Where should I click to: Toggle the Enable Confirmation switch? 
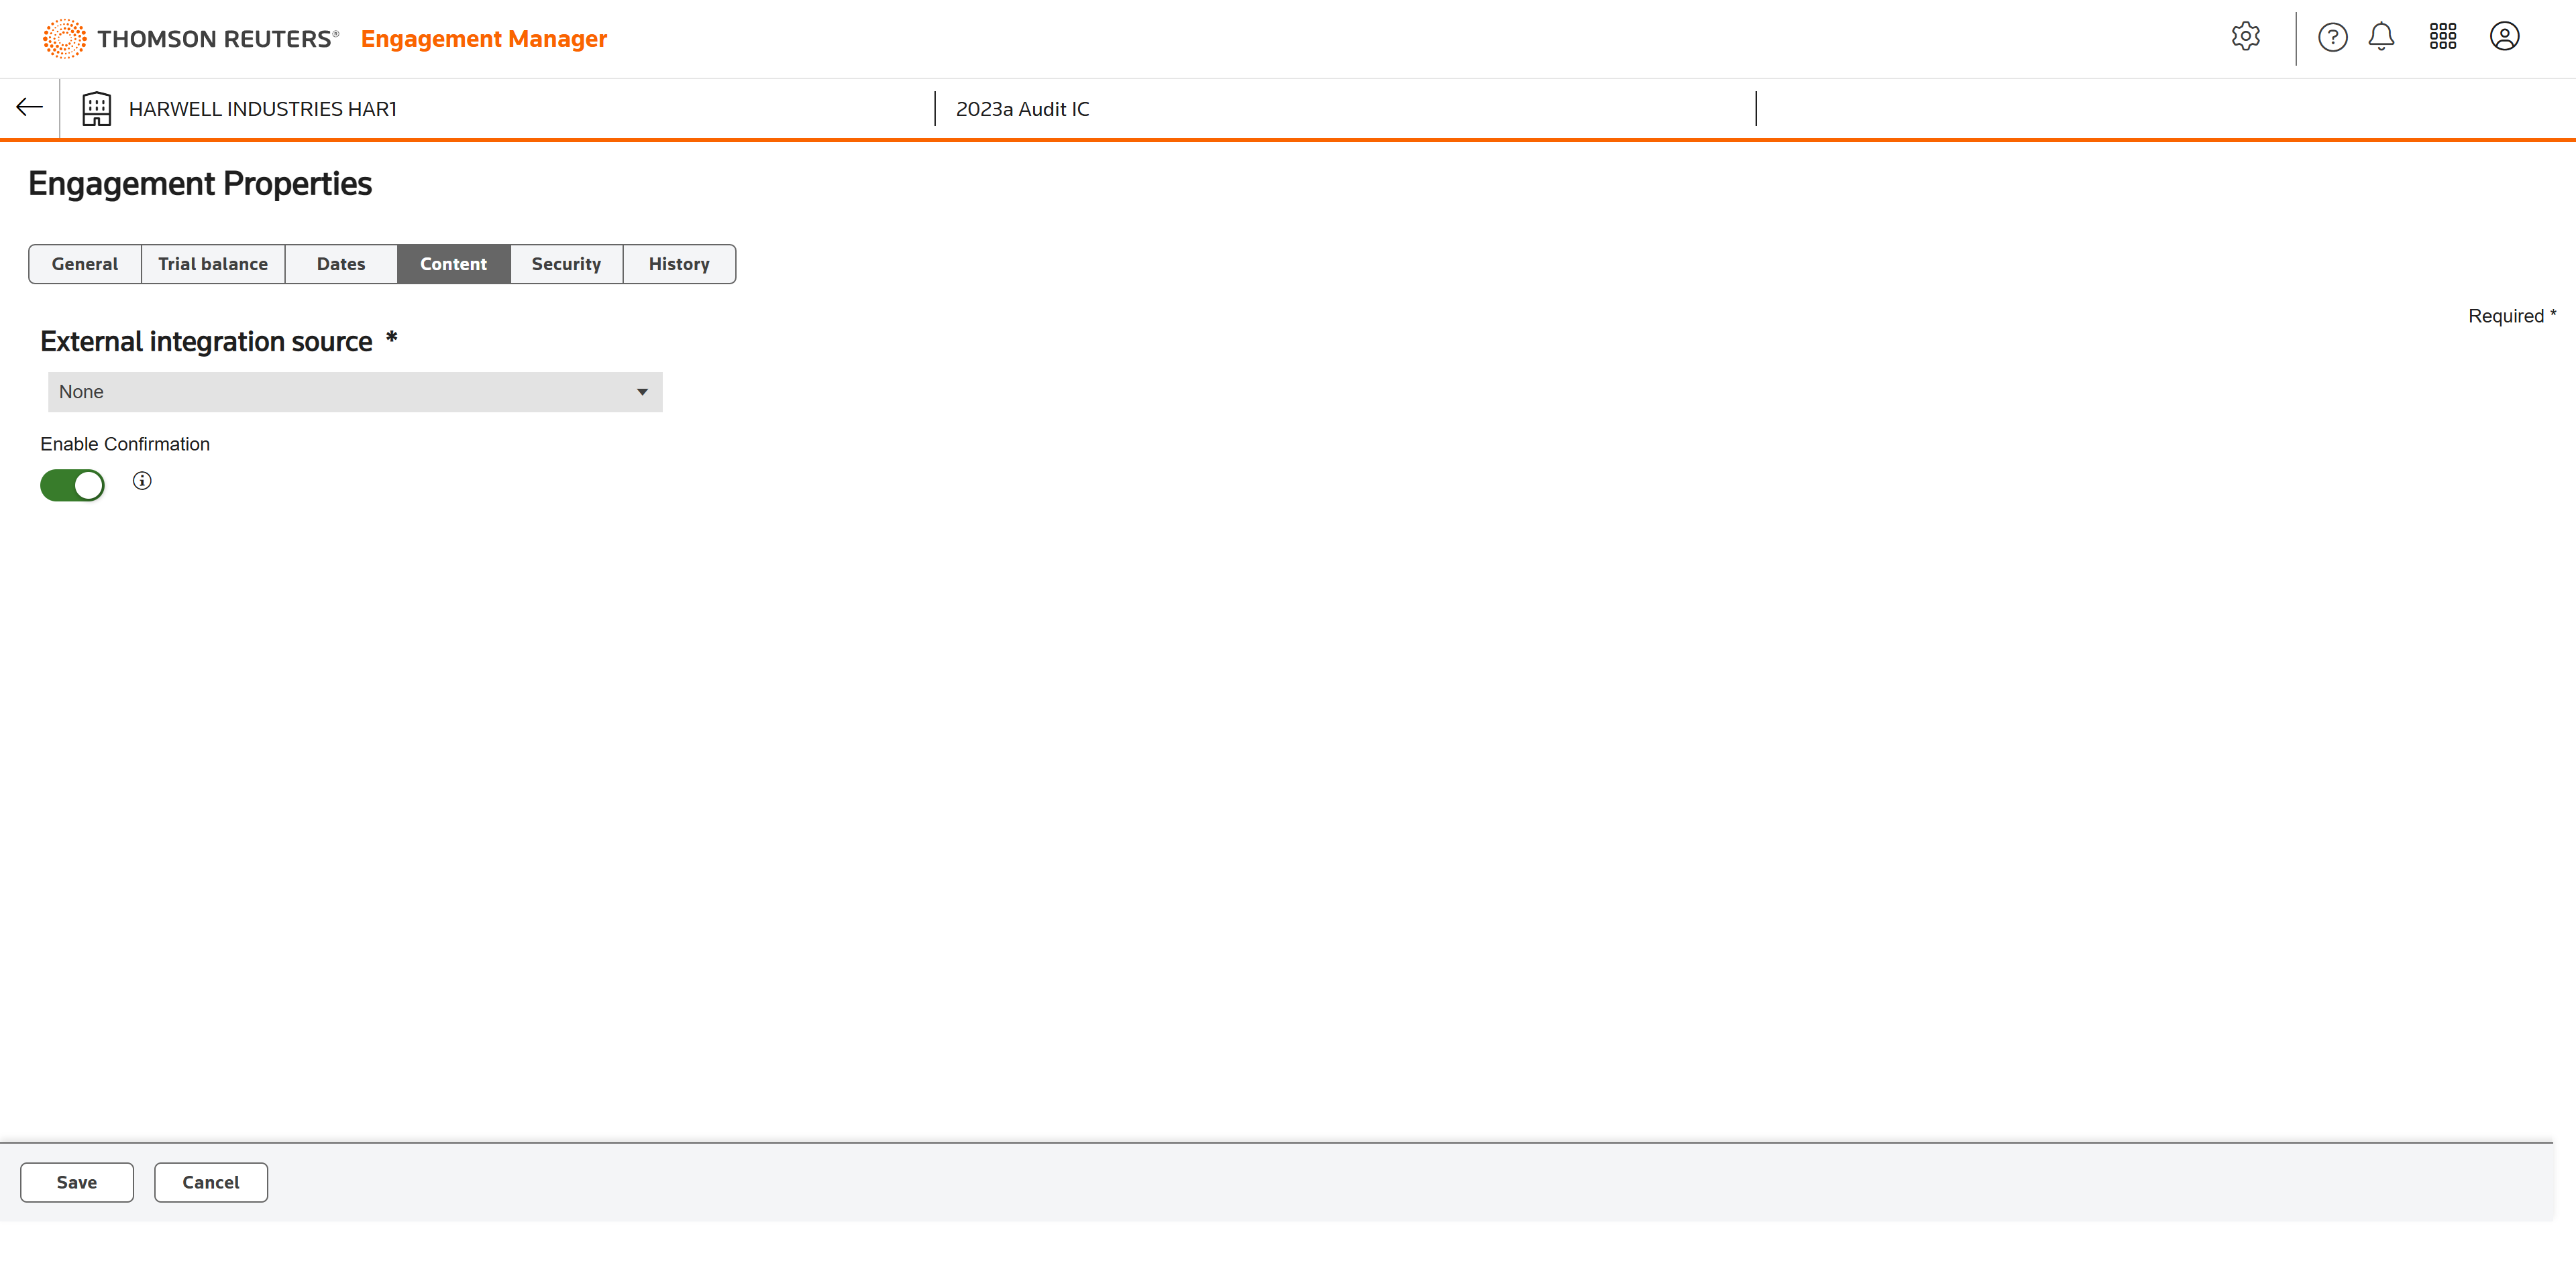72,485
